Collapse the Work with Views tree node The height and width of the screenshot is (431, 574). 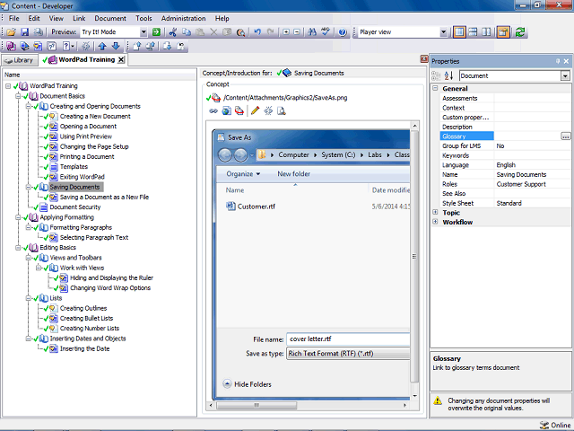38,268
